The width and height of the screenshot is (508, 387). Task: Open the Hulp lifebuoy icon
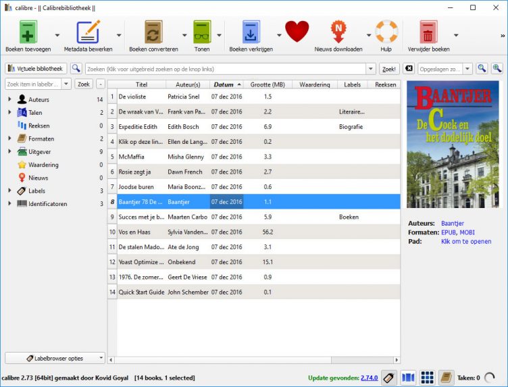(386, 32)
